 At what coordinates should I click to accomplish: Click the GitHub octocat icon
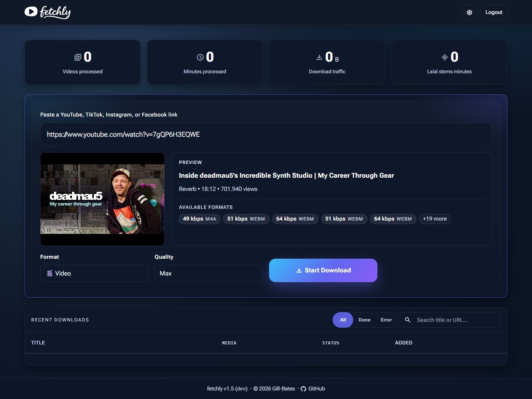coord(303,389)
